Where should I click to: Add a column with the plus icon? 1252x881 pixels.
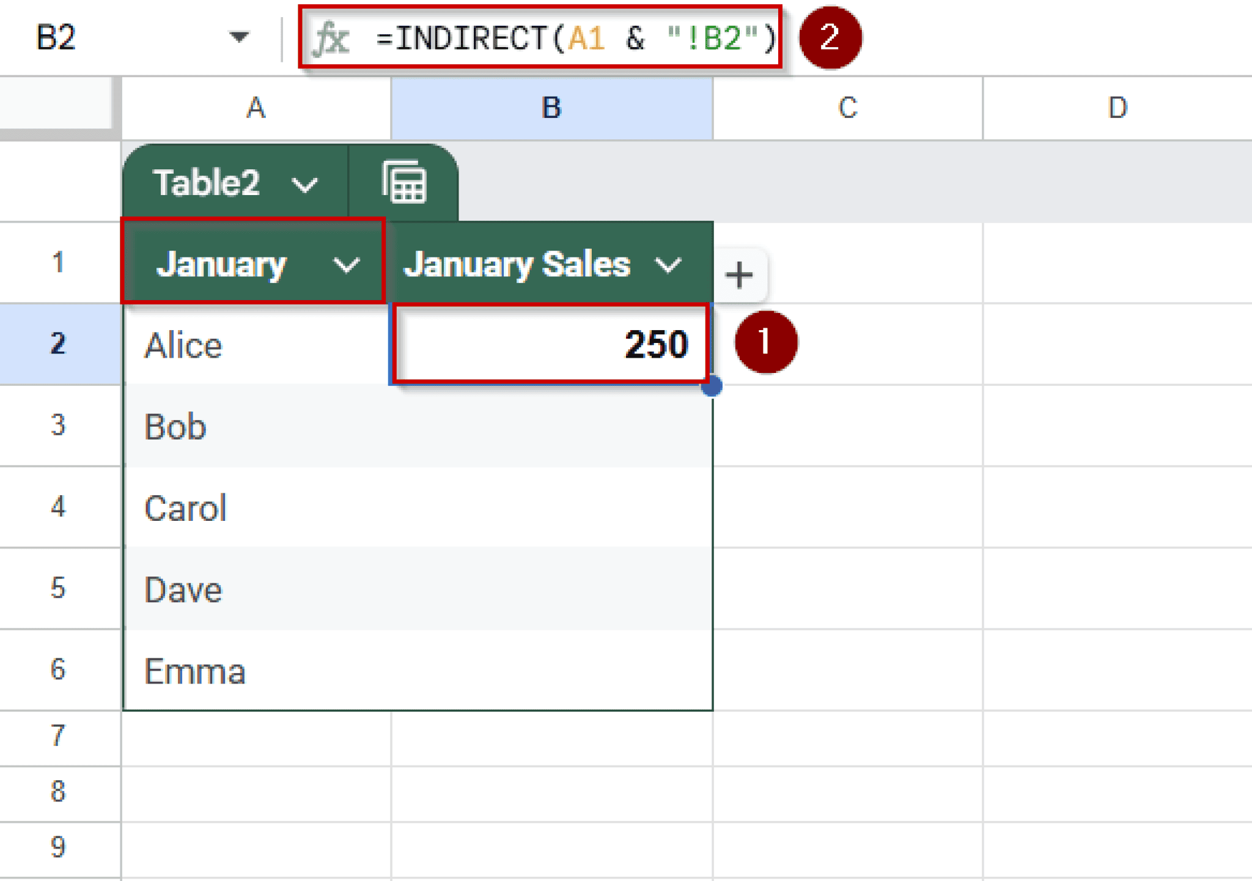tap(739, 275)
